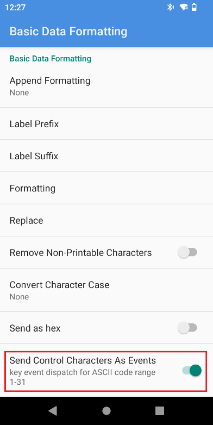Image resolution: width=213 pixels, height=425 pixels.
Task: Tap the green Basic Data Formatting section header
Action: (51, 59)
